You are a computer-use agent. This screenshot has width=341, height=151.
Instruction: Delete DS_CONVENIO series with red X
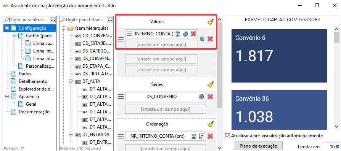point(210,97)
